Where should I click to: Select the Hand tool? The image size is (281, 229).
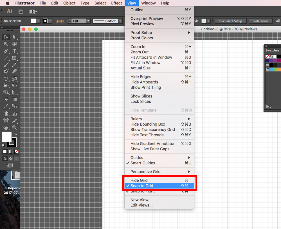tap(6, 128)
